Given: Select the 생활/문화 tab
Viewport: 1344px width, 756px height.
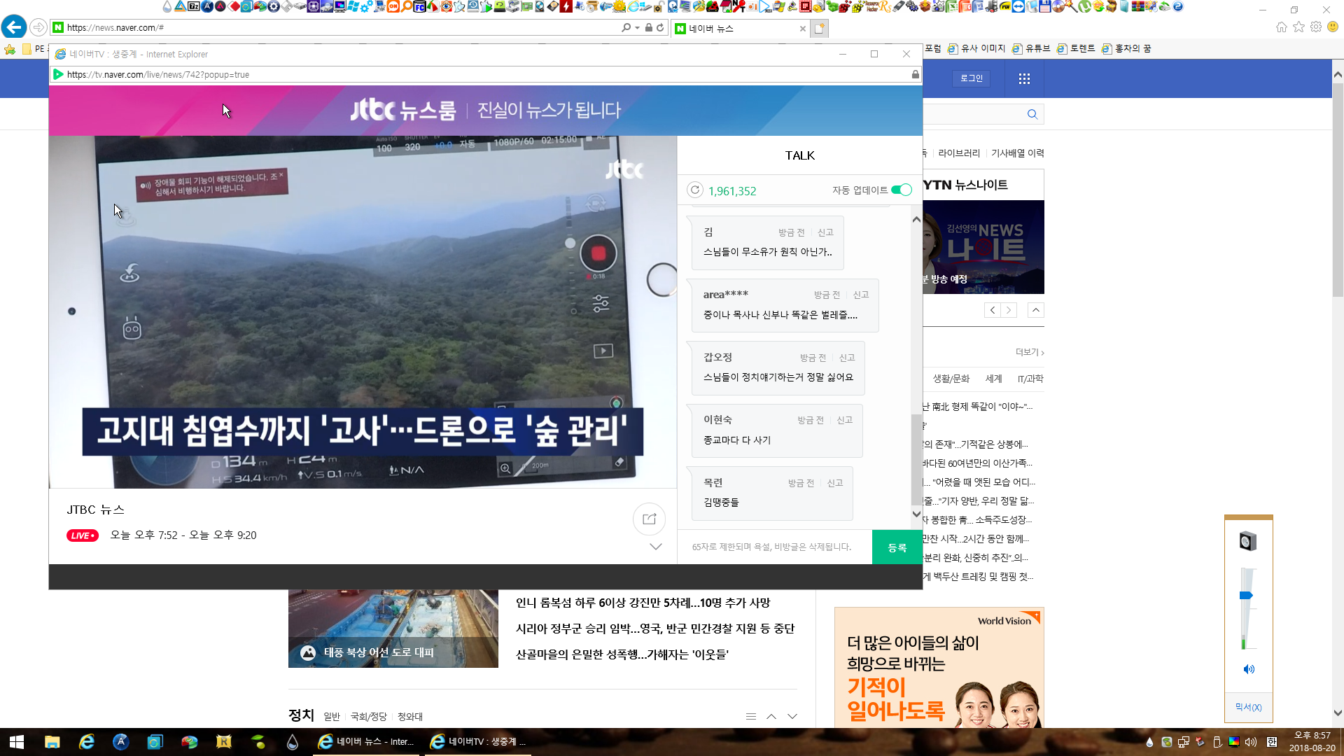Looking at the screenshot, I should tap(951, 379).
